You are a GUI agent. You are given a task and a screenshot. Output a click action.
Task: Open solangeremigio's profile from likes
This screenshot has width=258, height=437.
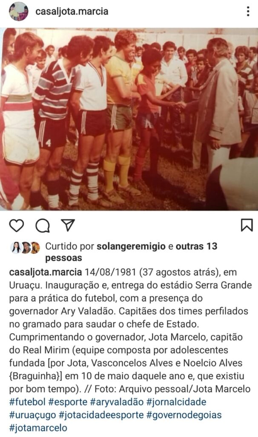131,246
